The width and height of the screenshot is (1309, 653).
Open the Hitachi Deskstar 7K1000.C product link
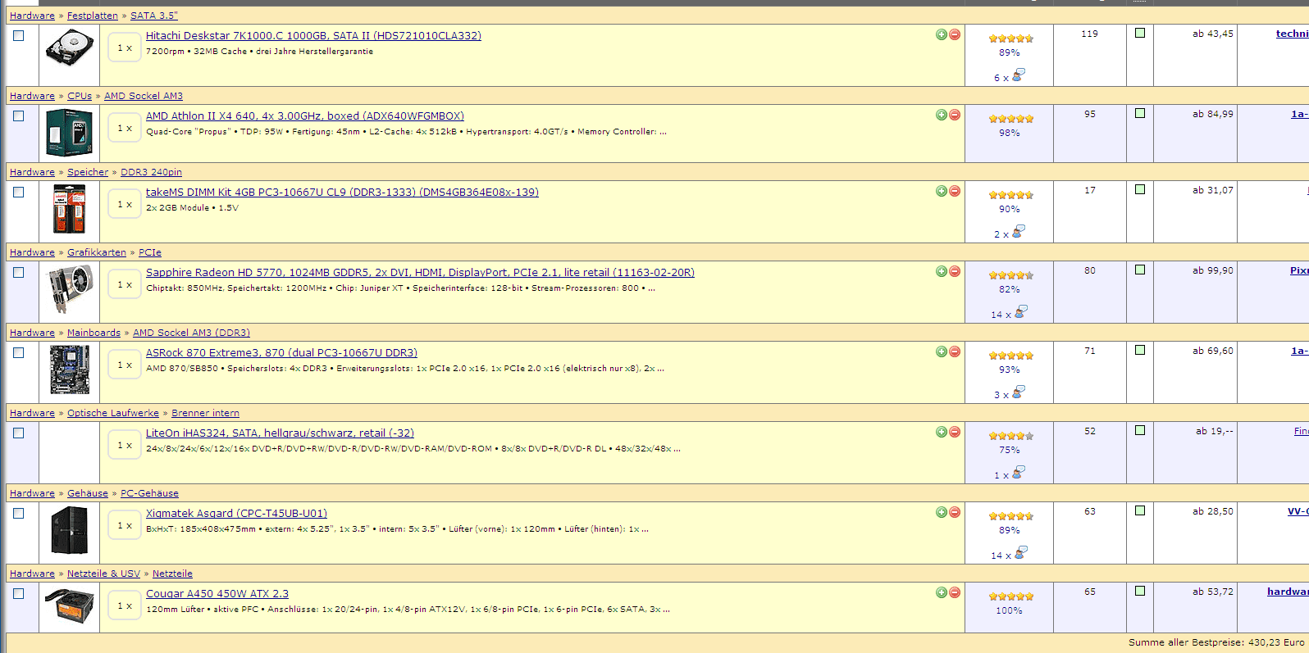(313, 36)
